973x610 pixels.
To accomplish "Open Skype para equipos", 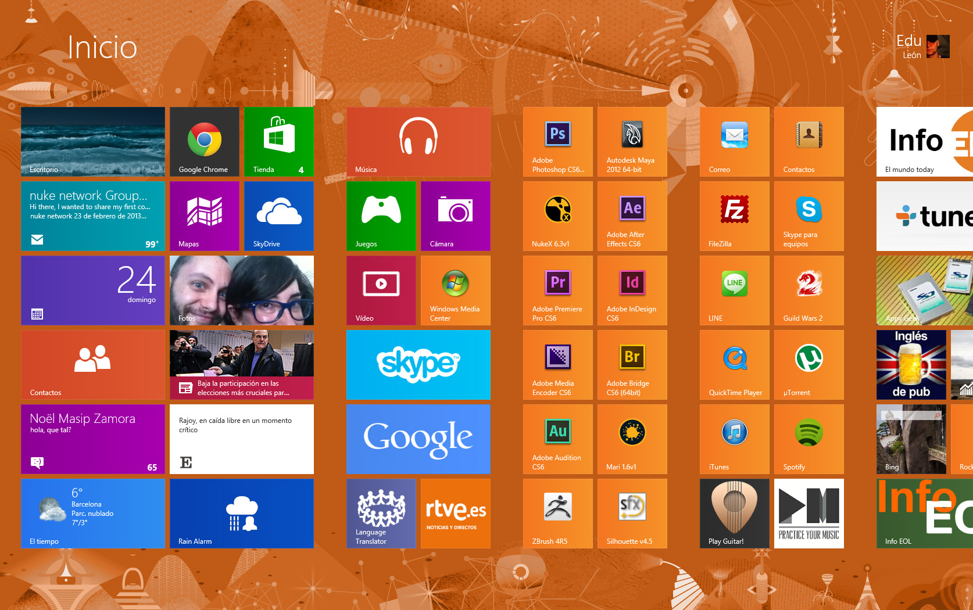I will [809, 216].
